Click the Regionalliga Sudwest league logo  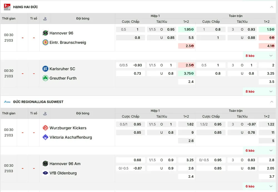tap(7, 102)
